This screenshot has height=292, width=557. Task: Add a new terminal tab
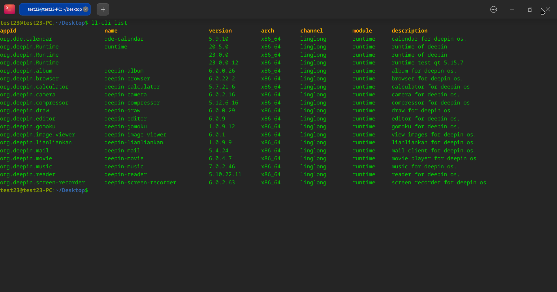tap(103, 9)
